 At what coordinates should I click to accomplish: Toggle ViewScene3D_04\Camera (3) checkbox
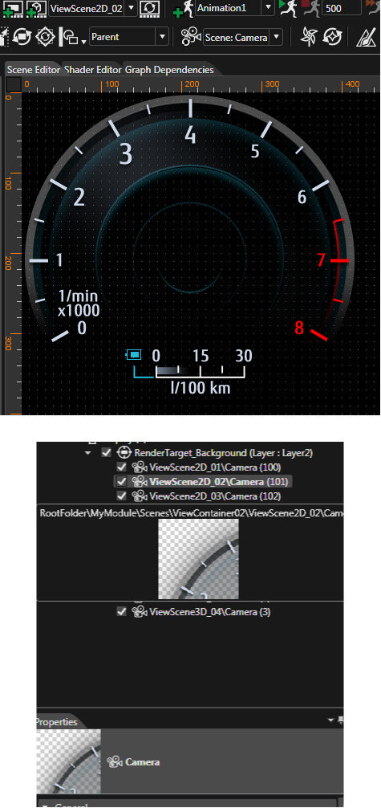coord(121,612)
